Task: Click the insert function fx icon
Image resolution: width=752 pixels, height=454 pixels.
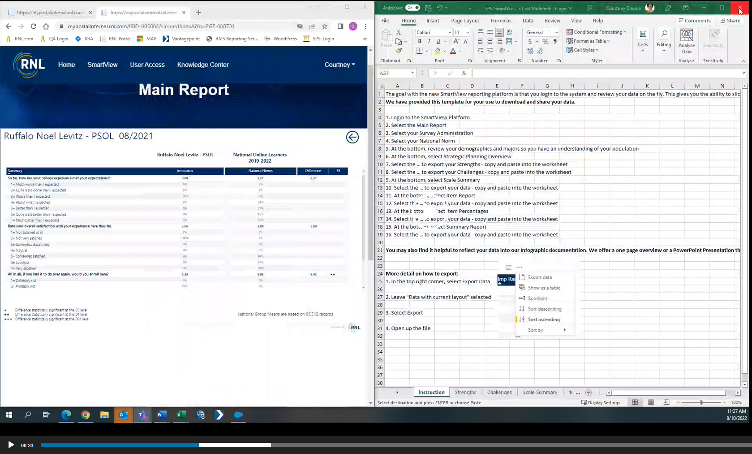Action: (x=464, y=73)
